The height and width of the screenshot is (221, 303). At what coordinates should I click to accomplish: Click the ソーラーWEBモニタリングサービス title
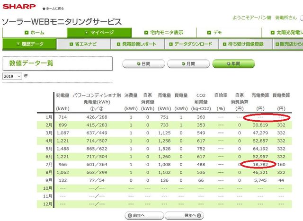tap(62, 22)
